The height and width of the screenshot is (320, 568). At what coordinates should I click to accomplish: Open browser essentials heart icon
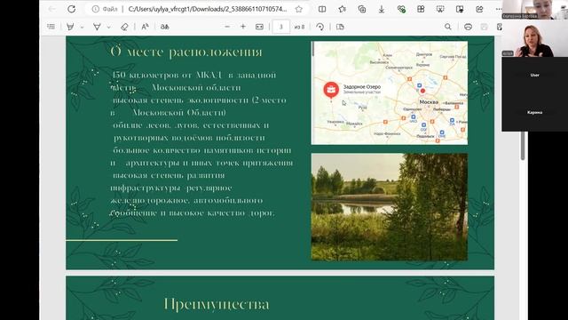(x=401, y=9)
